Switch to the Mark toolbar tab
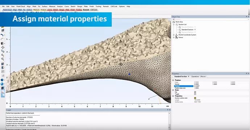This screenshot has height=130, width=250. (20, 10)
